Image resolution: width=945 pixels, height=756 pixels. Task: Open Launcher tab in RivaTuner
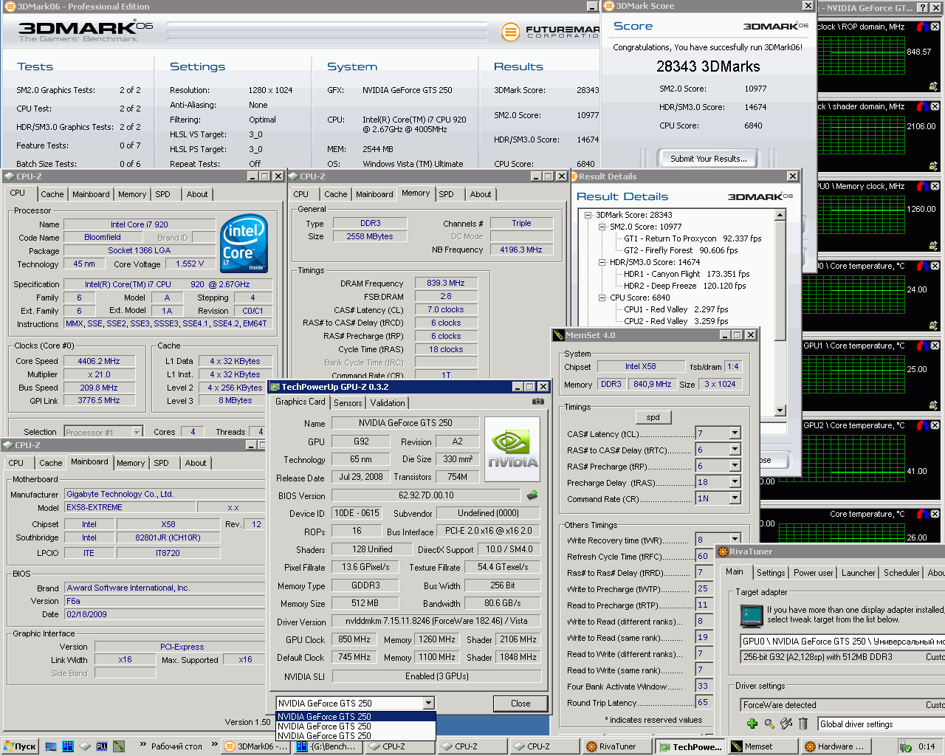859,573
